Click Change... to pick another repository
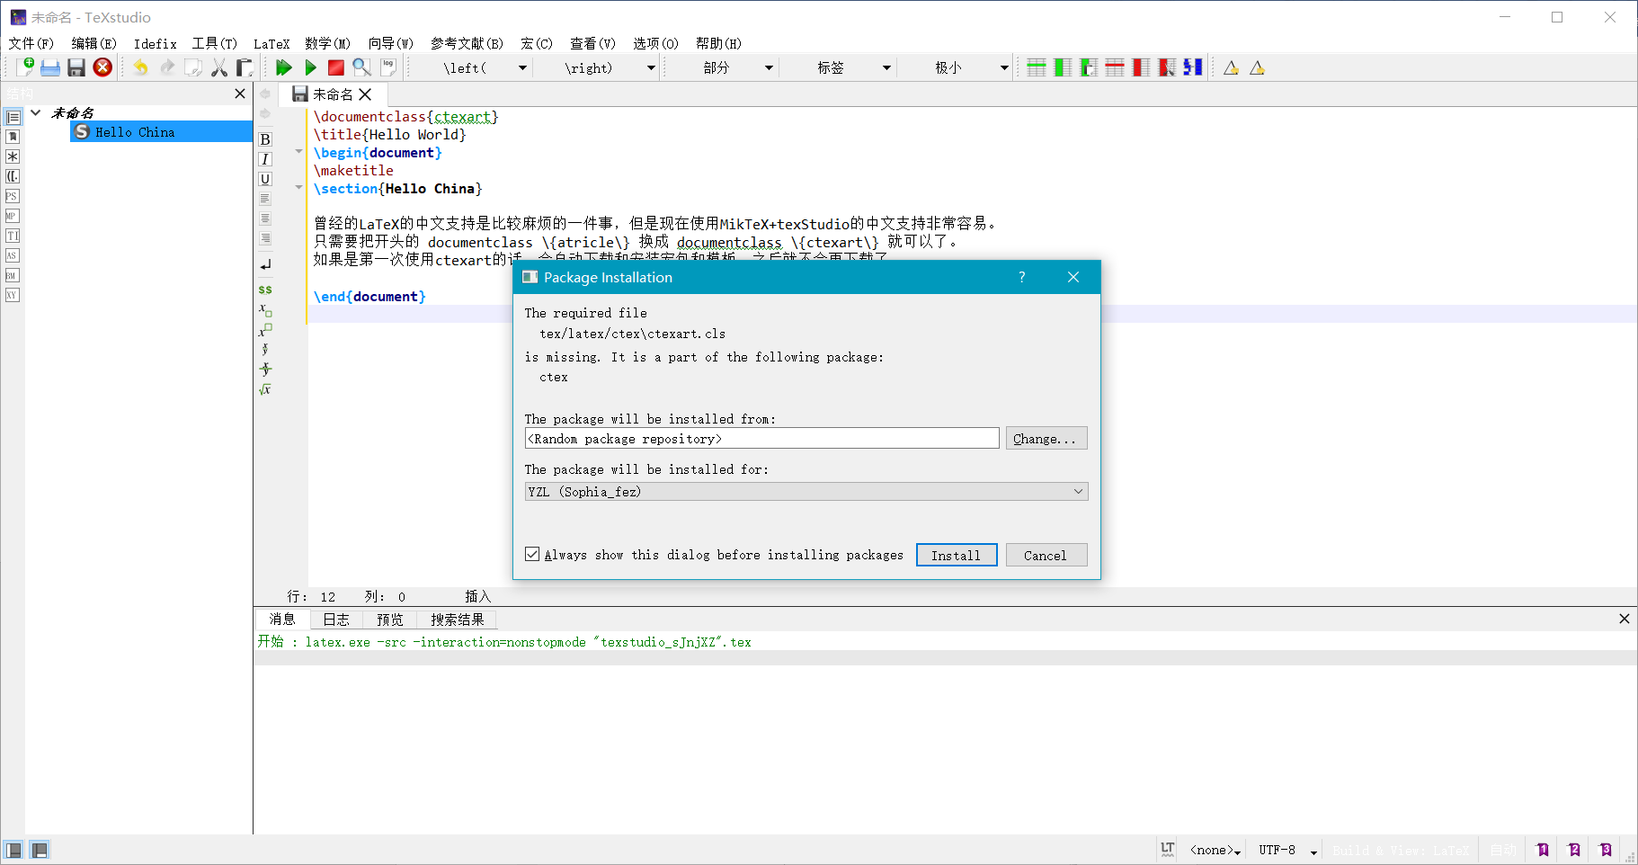This screenshot has height=865, width=1638. pos(1046,438)
